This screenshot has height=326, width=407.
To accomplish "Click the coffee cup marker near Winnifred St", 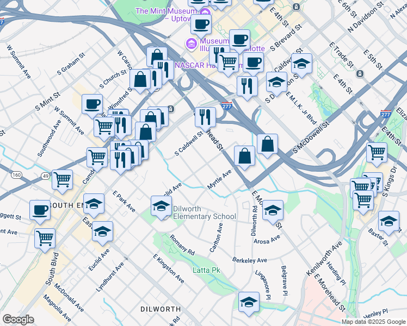I will [92, 104].
